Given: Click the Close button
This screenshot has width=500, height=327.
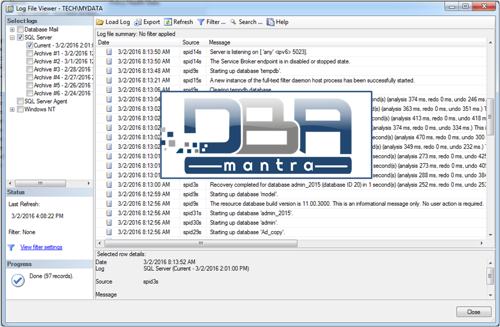Looking at the screenshot, I should 474,312.
